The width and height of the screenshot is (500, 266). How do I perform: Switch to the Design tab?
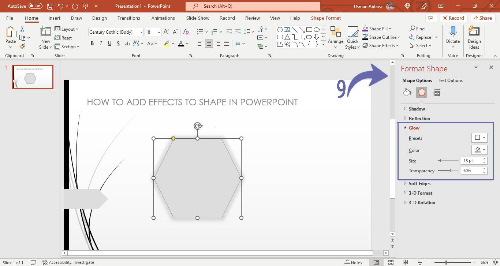pos(100,18)
